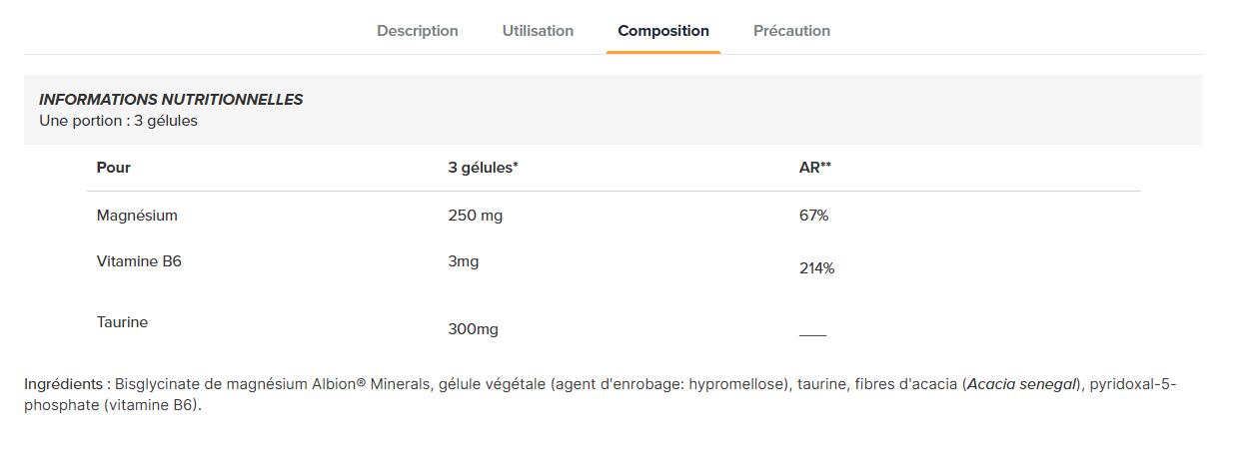This screenshot has height=458, width=1240.
Task: Select the Vitamine B6 row label
Action: point(139,261)
